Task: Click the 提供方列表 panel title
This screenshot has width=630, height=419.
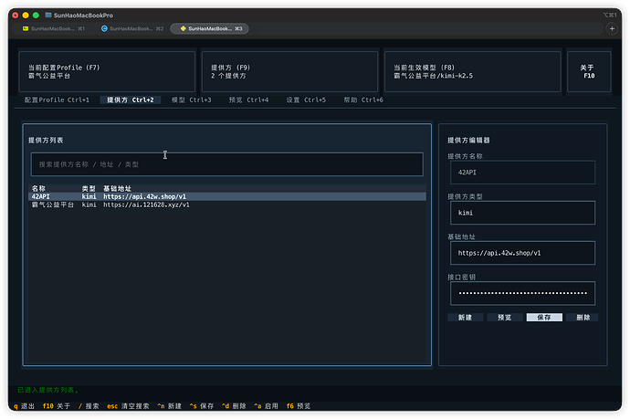Action: pyautogui.click(x=46, y=141)
